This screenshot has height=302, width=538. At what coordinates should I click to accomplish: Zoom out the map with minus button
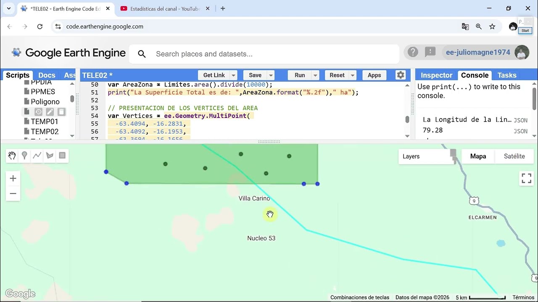(x=13, y=193)
